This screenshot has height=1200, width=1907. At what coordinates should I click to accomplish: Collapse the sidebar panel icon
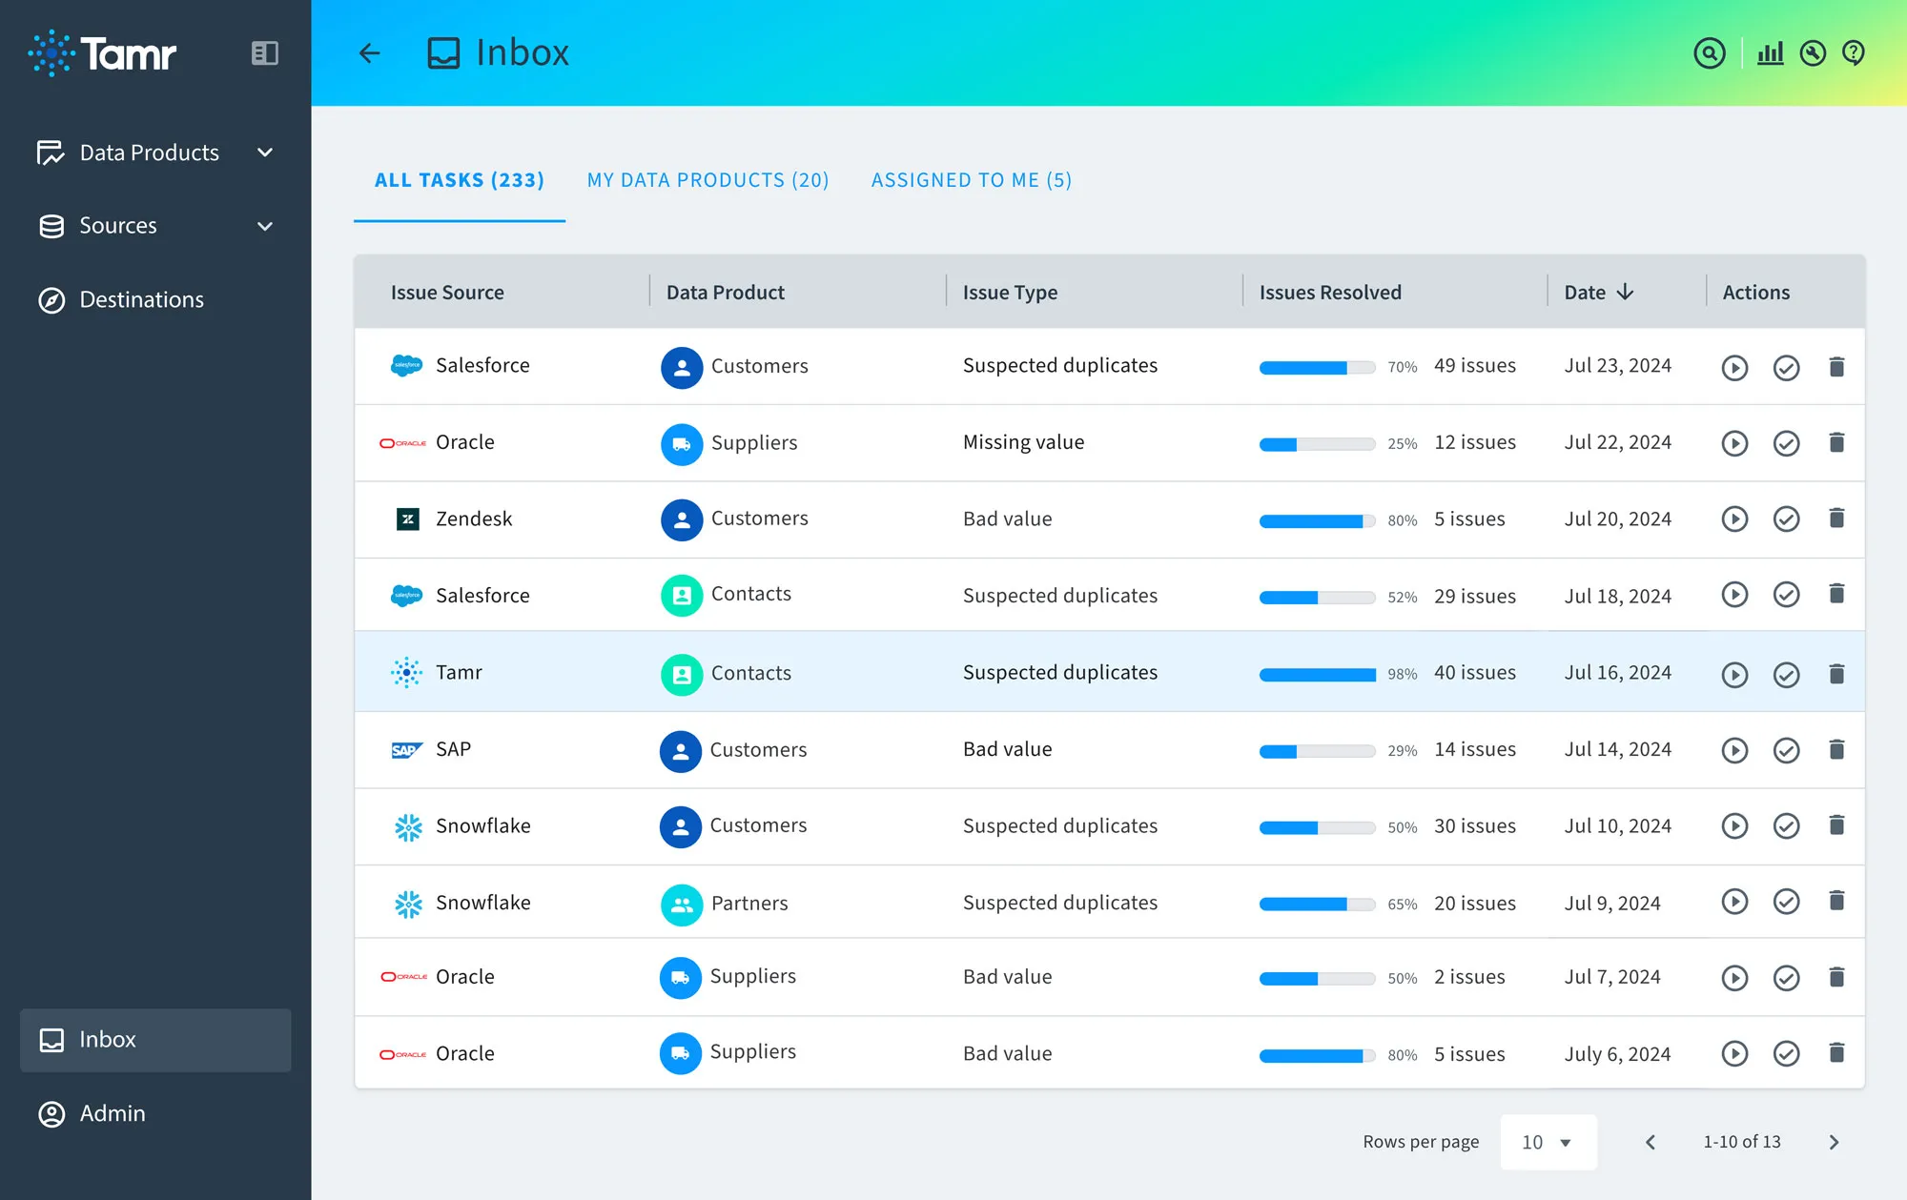click(264, 53)
